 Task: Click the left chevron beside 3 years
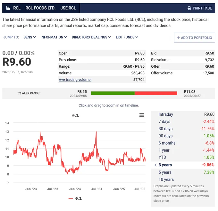click(155, 165)
